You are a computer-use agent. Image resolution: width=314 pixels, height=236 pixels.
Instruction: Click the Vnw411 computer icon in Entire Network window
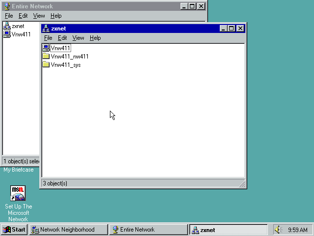[7, 34]
